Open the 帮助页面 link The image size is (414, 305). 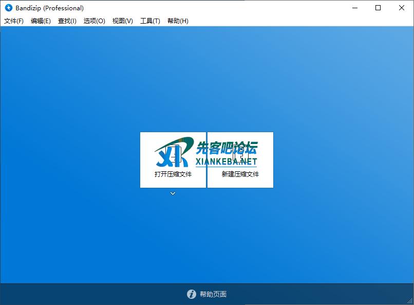[x=213, y=294]
